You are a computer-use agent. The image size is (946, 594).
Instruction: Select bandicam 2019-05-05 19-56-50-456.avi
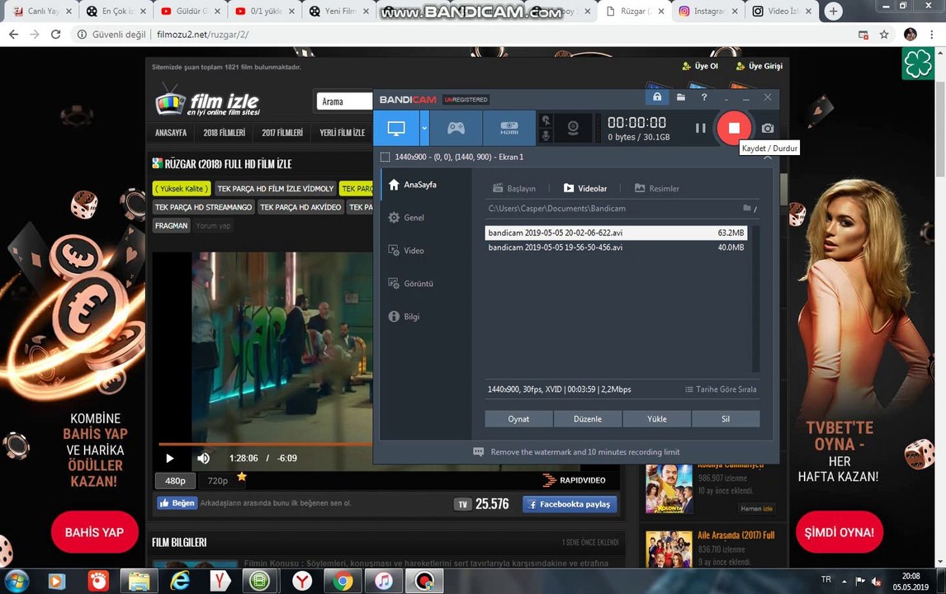[616, 247]
